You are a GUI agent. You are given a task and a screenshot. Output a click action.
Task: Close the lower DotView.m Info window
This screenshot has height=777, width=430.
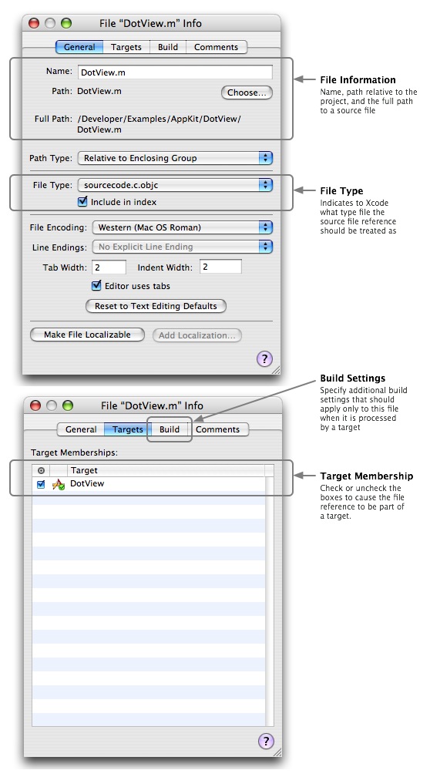pos(35,405)
